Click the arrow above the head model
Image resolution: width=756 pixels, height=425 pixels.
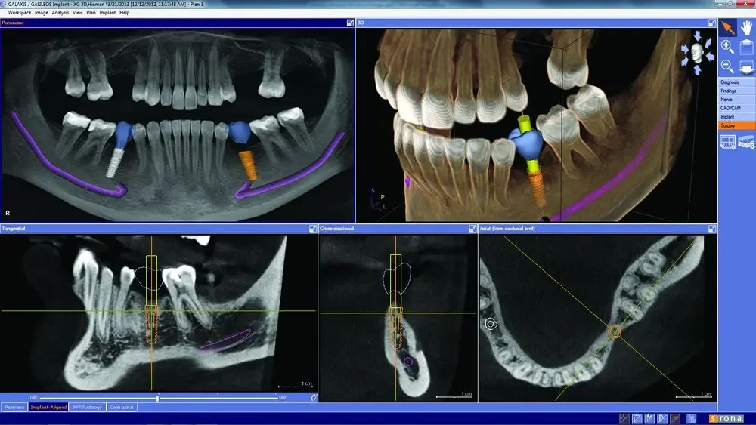(x=697, y=35)
